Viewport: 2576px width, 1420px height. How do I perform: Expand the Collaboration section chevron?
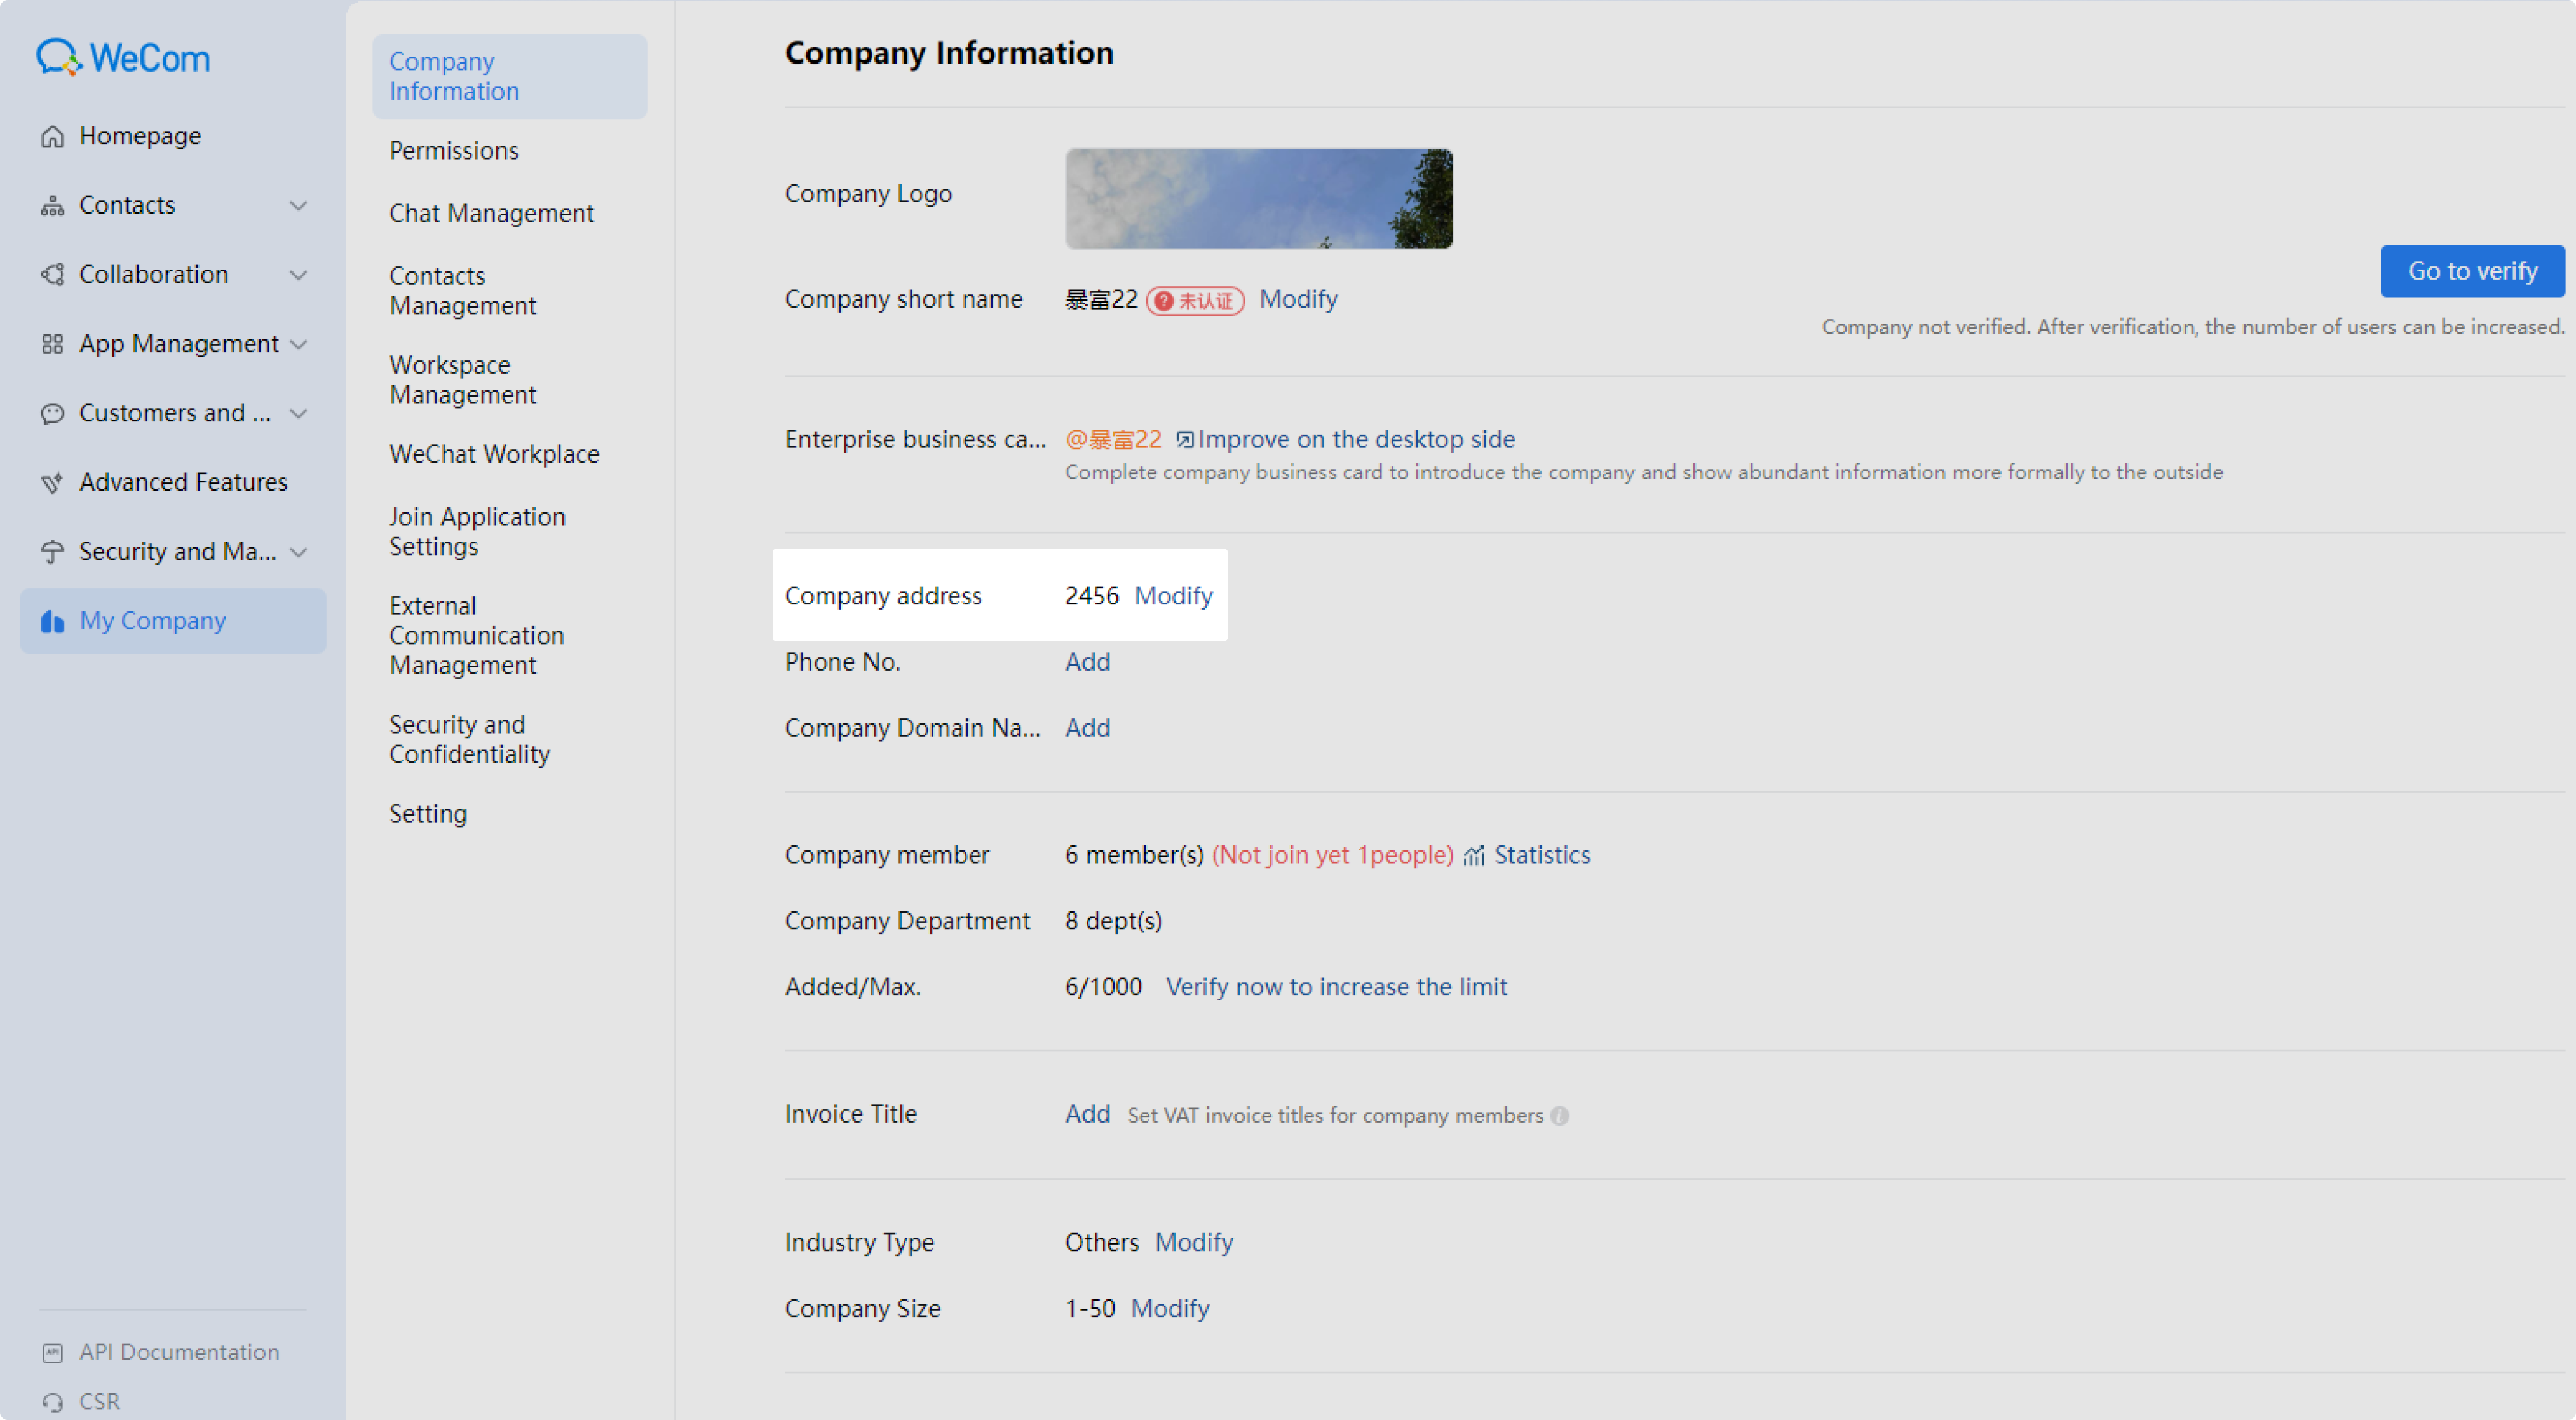[x=298, y=275]
